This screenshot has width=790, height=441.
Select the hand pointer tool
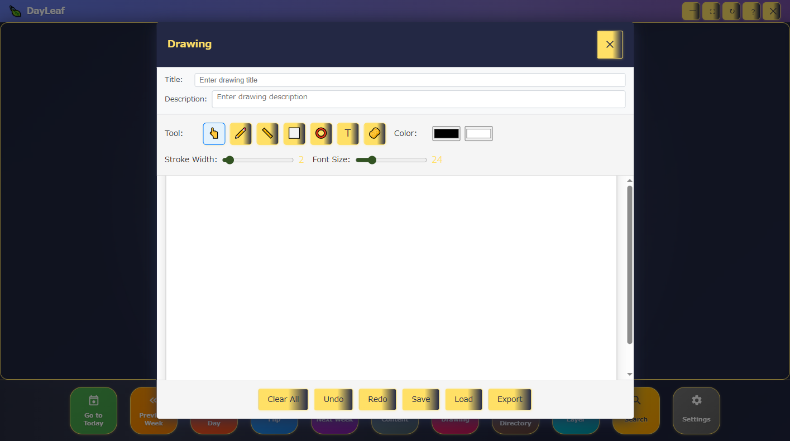coord(214,134)
